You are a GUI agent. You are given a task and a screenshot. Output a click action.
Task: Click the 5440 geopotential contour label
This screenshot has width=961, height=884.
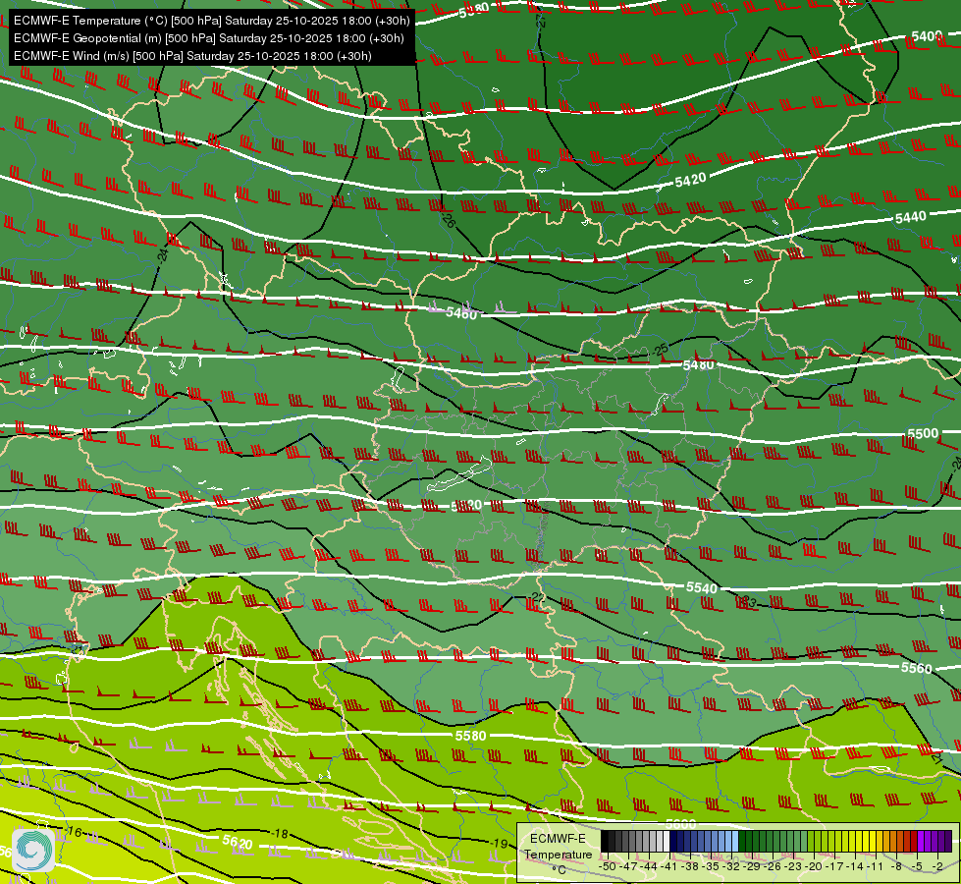click(910, 217)
